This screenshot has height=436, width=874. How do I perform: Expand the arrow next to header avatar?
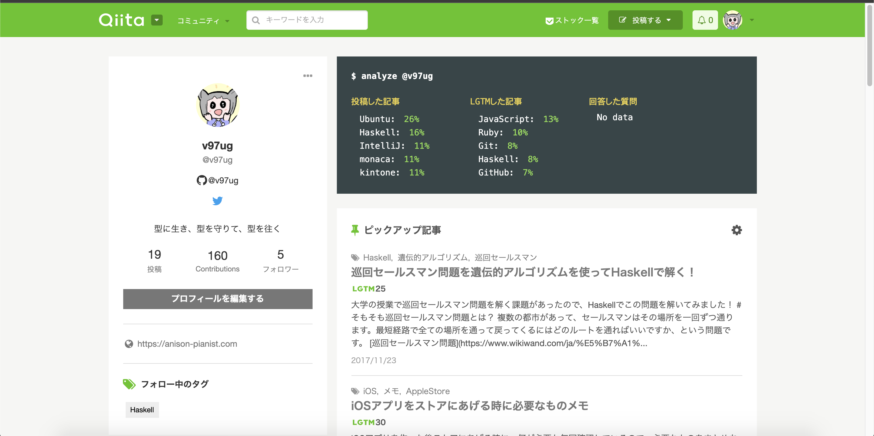752,20
